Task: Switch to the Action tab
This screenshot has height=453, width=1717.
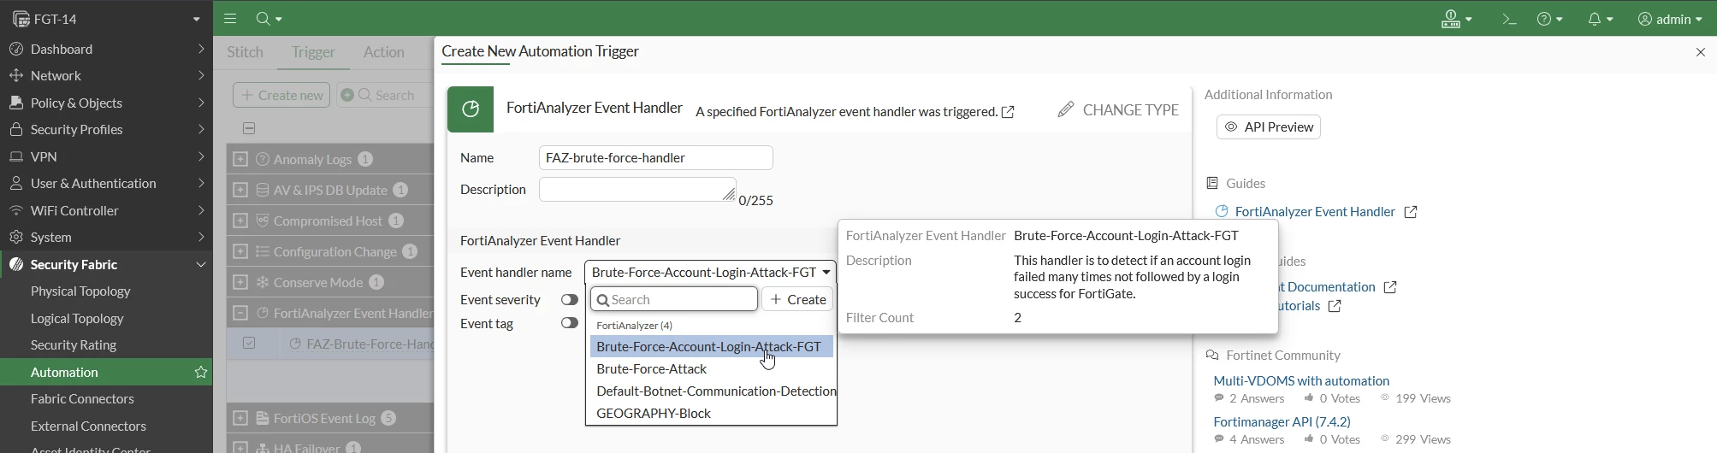Action: pyautogui.click(x=384, y=52)
